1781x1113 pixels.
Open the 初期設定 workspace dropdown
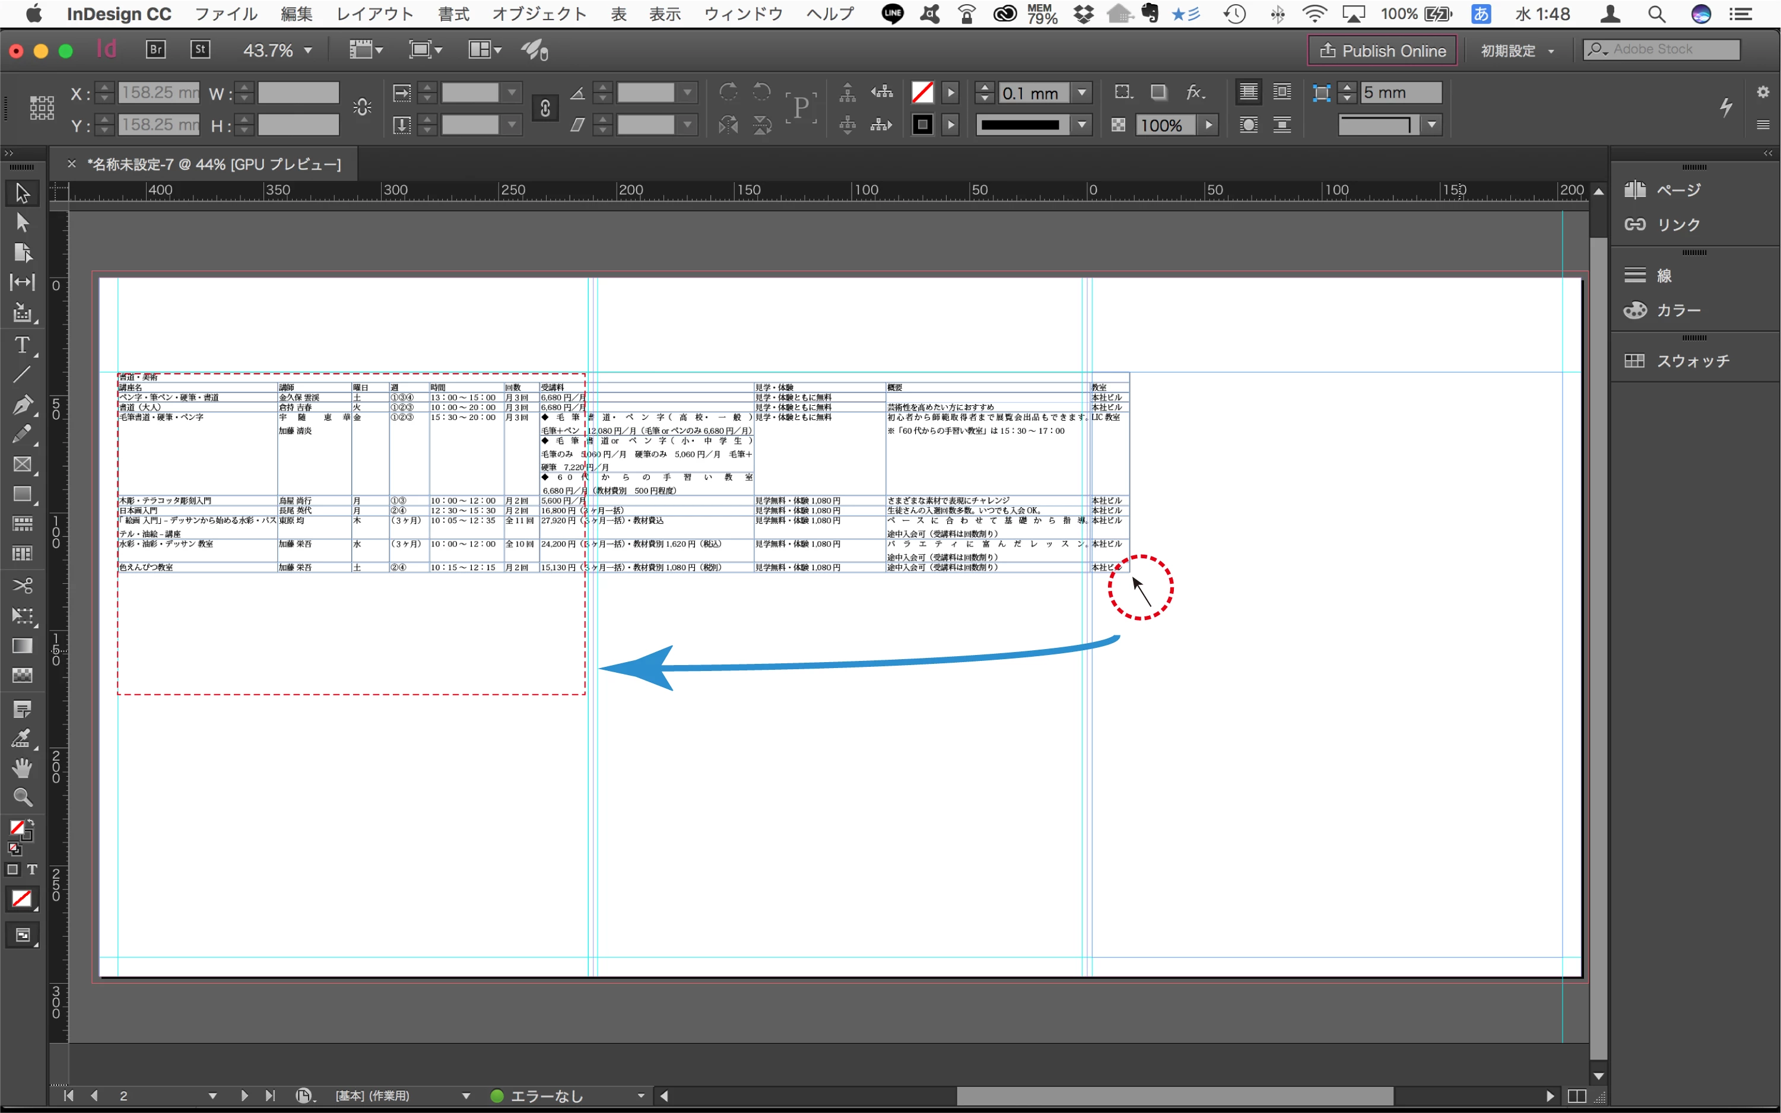point(1517,51)
